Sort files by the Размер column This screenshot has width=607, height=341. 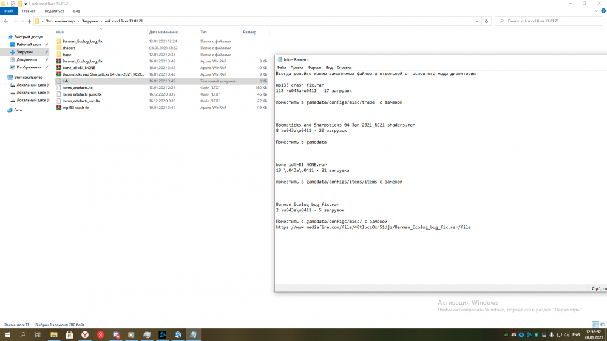pyautogui.click(x=249, y=32)
